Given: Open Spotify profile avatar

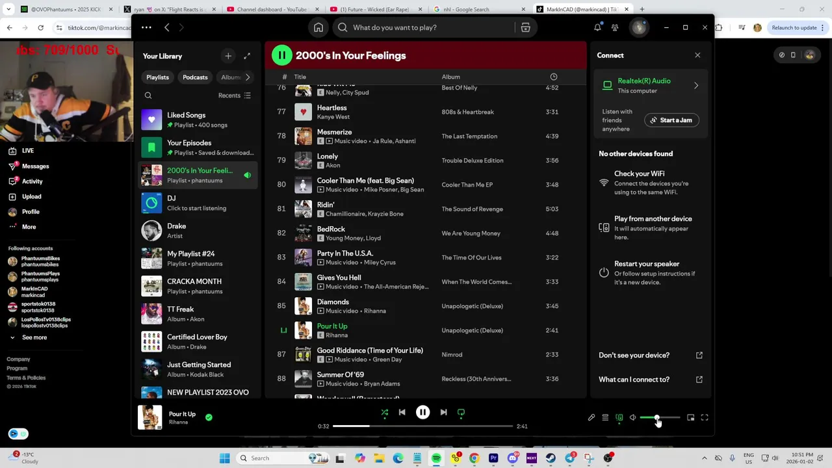Looking at the screenshot, I should click(x=639, y=27).
